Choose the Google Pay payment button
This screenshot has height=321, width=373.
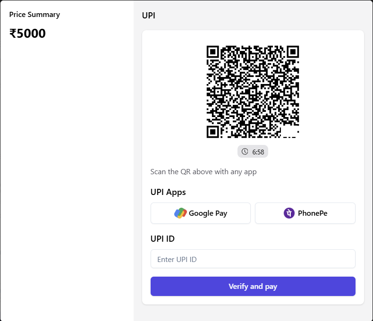(201, 213)
